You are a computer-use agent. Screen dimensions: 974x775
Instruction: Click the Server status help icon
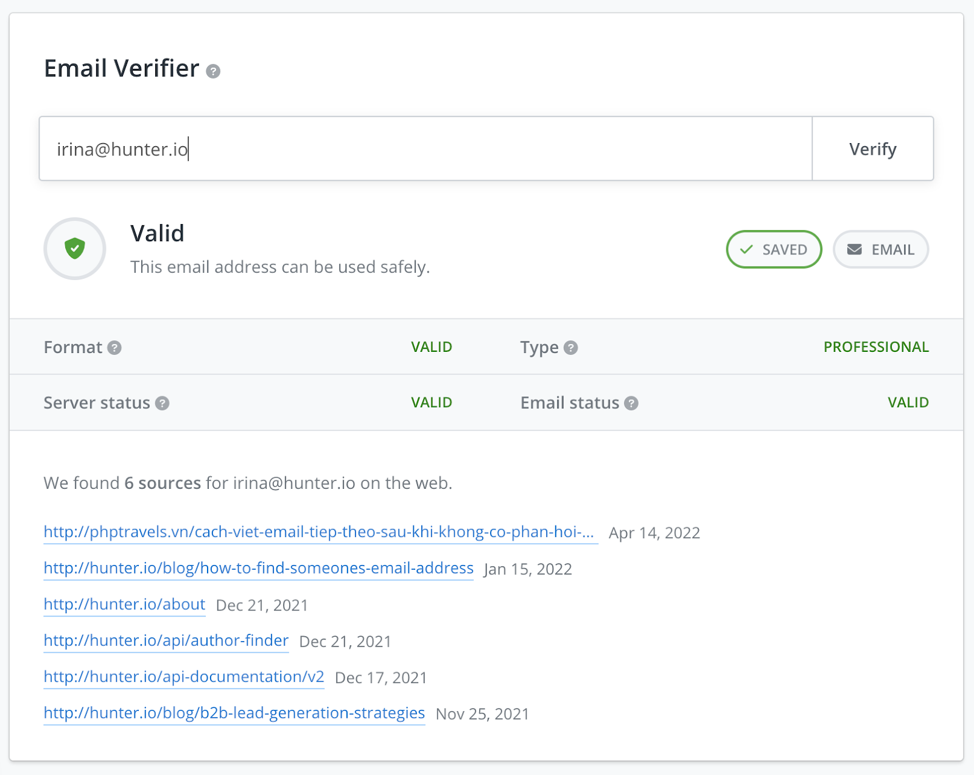(x=162, y=403)
